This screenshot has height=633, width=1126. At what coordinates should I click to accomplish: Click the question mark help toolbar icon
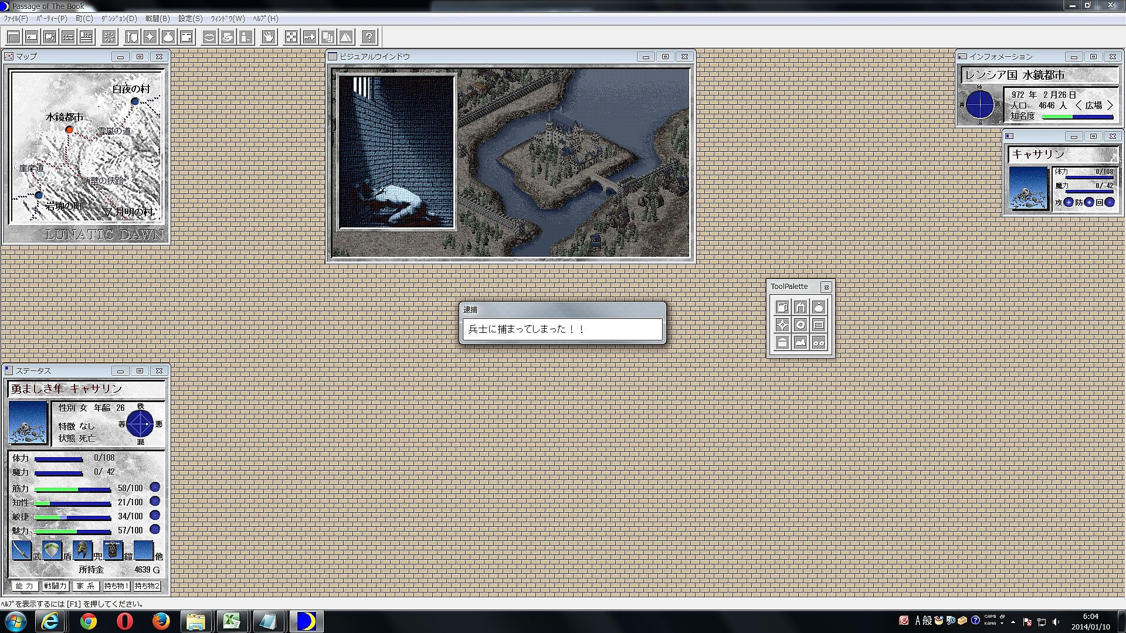click(x=369, y=38)
